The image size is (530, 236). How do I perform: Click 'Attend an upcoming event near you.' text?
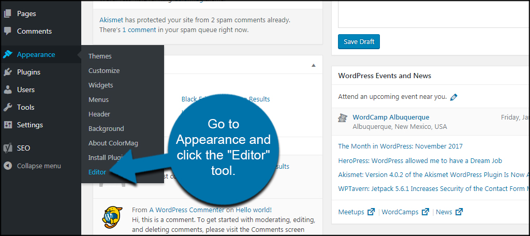[392, 97]
